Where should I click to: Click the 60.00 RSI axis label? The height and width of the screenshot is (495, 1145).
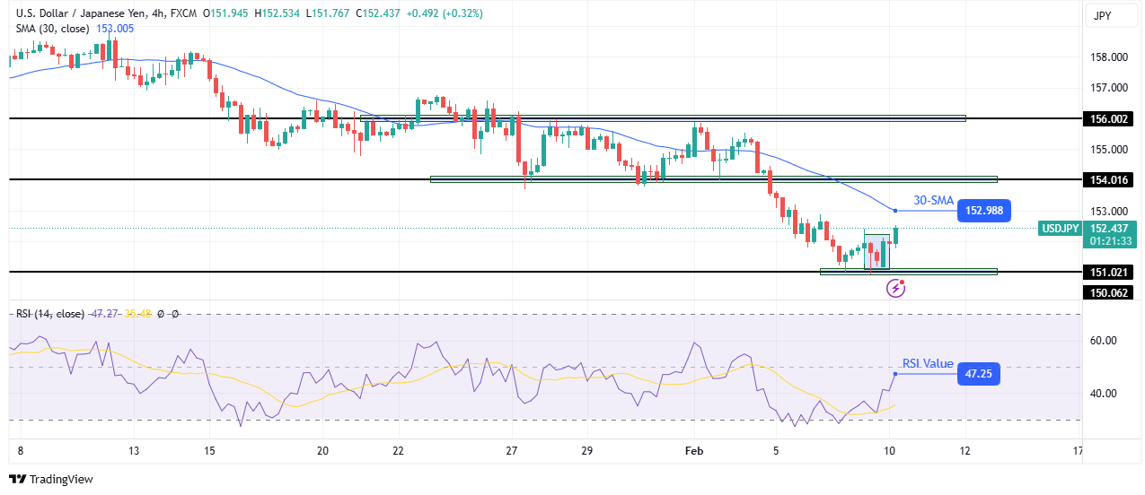coord(1105,341)
